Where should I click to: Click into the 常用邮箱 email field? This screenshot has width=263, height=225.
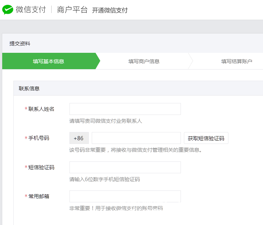125,196
